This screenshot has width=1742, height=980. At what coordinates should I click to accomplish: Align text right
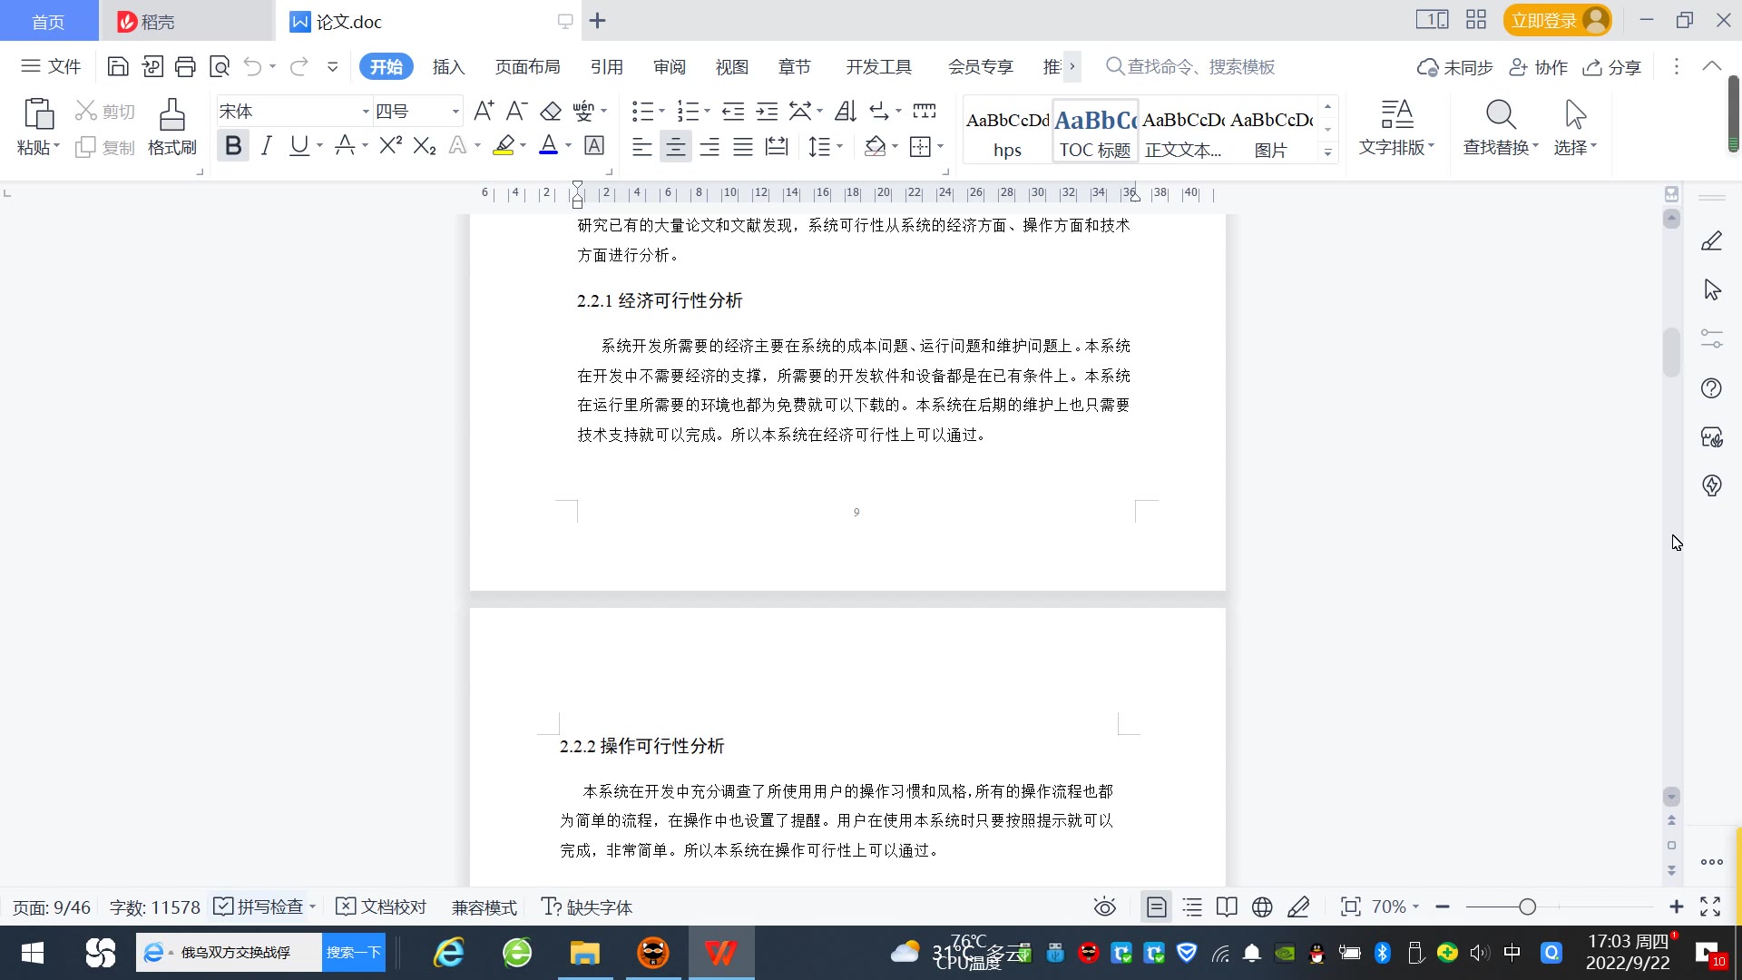710,146
